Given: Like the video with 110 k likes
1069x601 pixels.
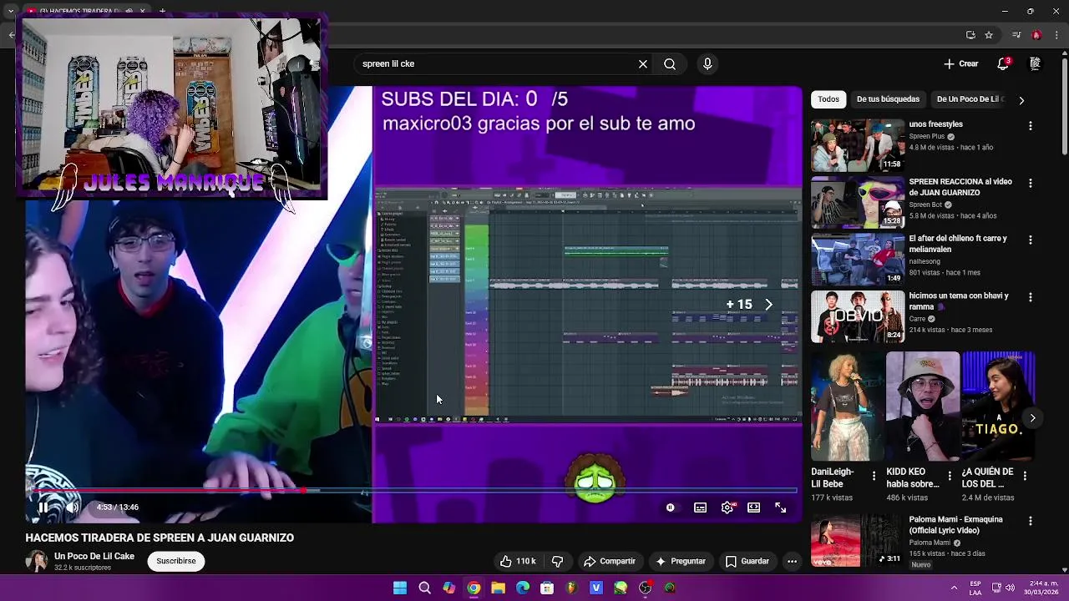Looking at the screenshot, I should (x=517, y=561).
